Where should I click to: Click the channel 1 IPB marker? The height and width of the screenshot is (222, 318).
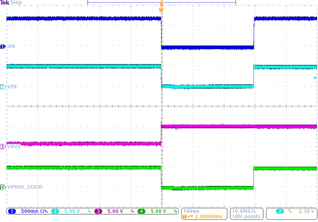(3, 47)
